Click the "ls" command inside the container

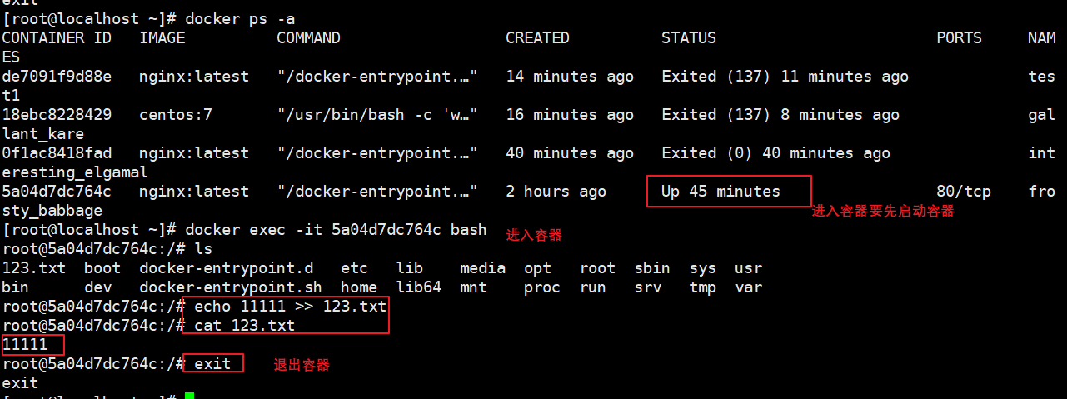203,248
